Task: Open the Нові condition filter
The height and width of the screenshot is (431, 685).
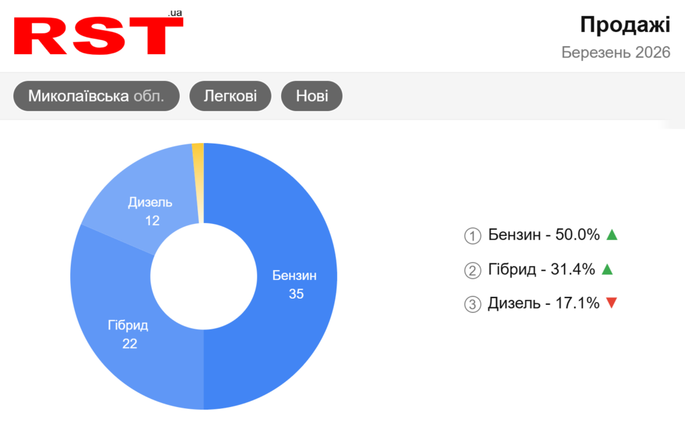Action: (312, 96)
